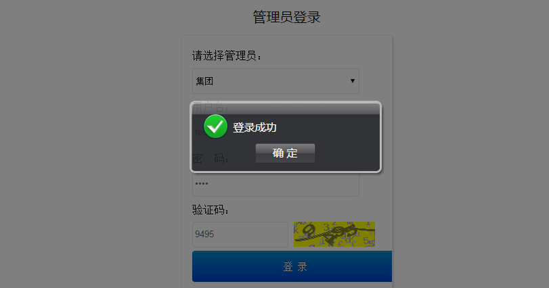Click the 请选择管理员 label
549x288 pixels.
click(227, 55)
